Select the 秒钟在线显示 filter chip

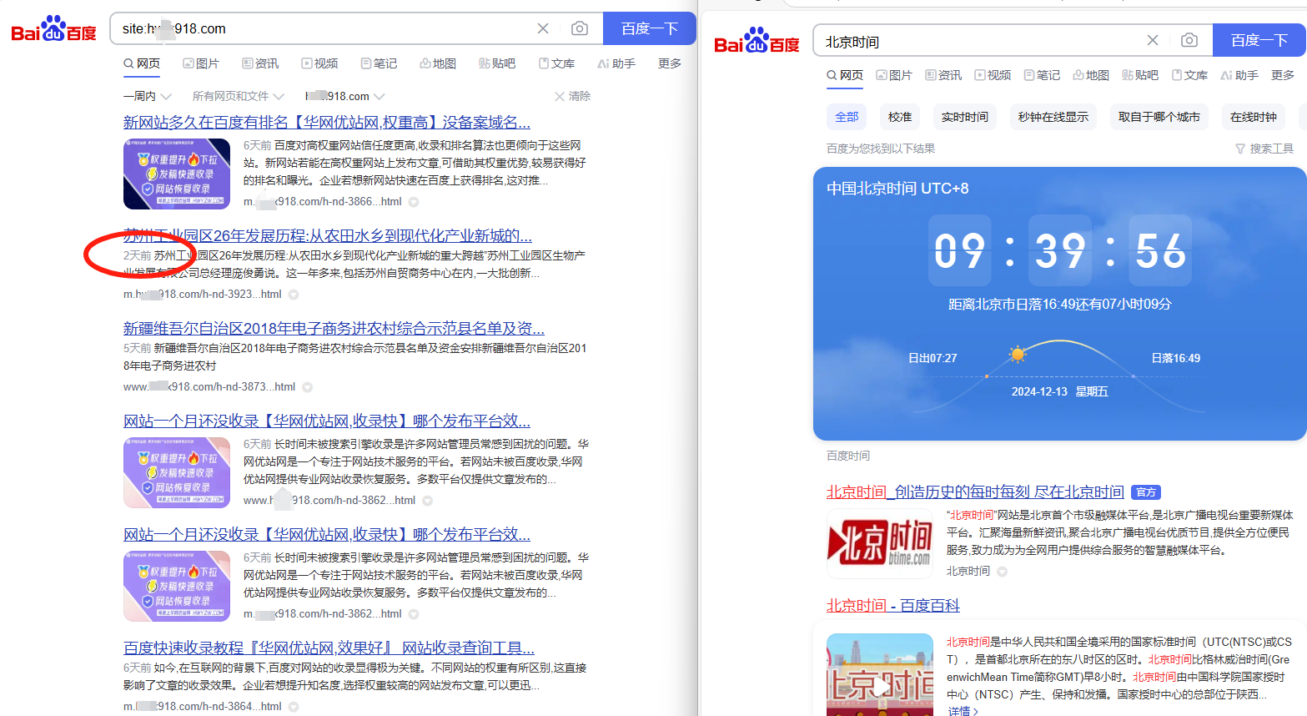coord(1053,117)
